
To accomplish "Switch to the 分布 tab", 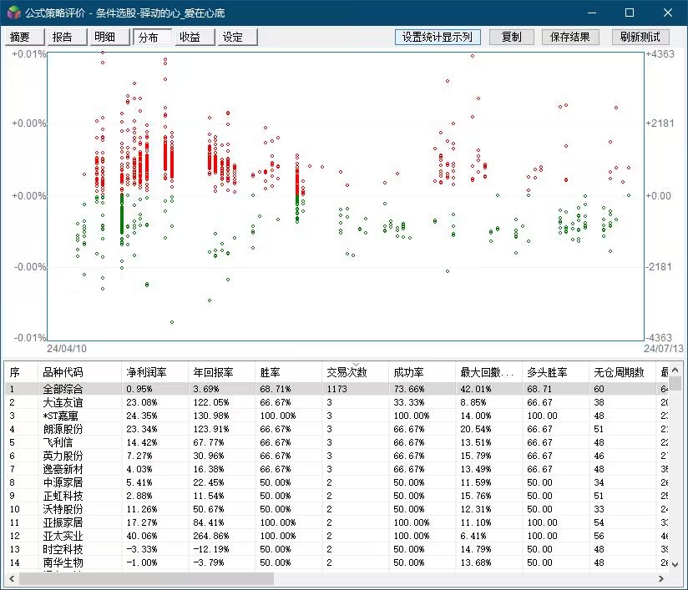I will pyautogui.click(x=152, y=38).
